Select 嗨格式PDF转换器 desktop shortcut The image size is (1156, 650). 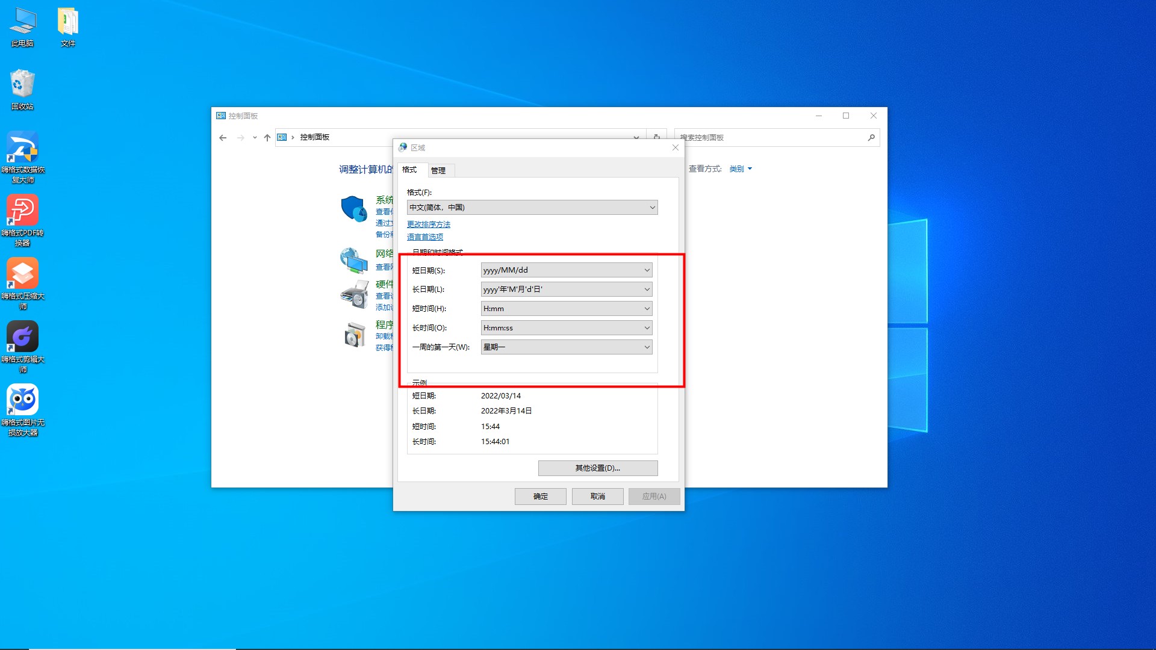tap(22, 219)
